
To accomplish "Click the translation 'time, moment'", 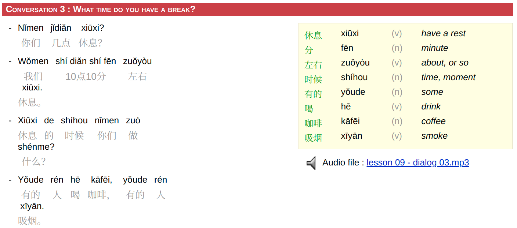I will pos(448,77).
